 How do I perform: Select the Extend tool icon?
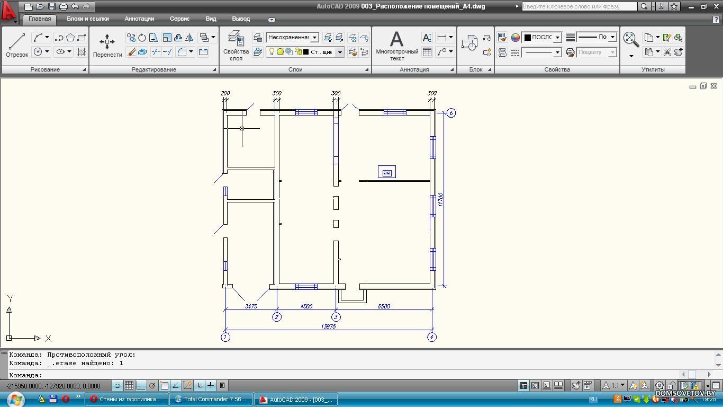coord(167,51)
